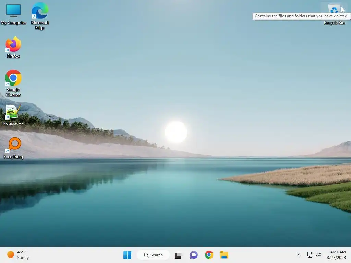Open the Chat app from the taskbar
The image size is (351, 263).
[194, 255]
